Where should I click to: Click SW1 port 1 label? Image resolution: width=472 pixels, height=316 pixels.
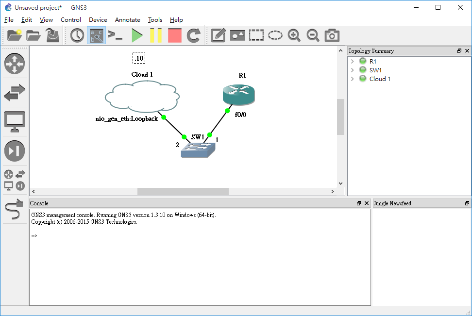(217, 140)
